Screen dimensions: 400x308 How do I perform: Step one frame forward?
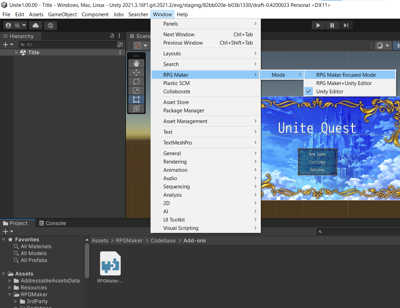click(x=346, y=25)
